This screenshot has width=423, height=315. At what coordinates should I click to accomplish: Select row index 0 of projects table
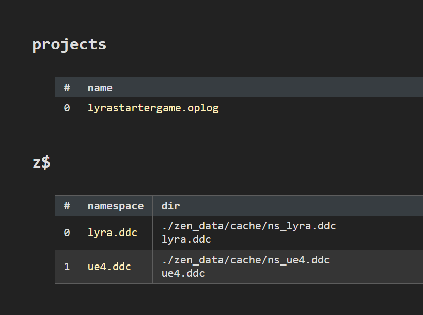67,108
